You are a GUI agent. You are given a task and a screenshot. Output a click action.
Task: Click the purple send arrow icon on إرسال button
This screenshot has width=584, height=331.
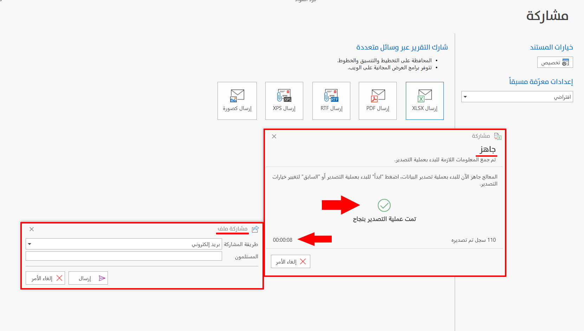[x=102, y=278]
